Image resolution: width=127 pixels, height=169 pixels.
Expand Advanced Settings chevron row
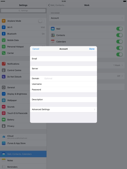[x=63, y=109]
